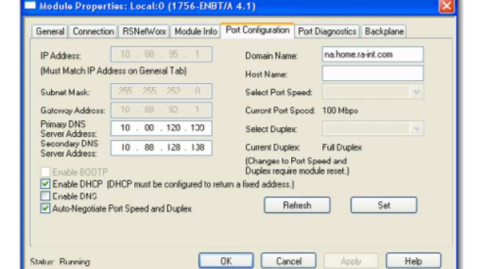494x269 pixels.
Task: Click the Refresh button
Action: click(x=297, y=205)
